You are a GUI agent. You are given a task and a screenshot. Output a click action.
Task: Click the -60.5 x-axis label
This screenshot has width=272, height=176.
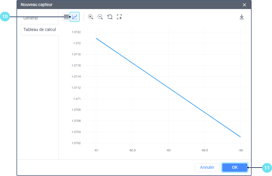[x=132, y=150]
